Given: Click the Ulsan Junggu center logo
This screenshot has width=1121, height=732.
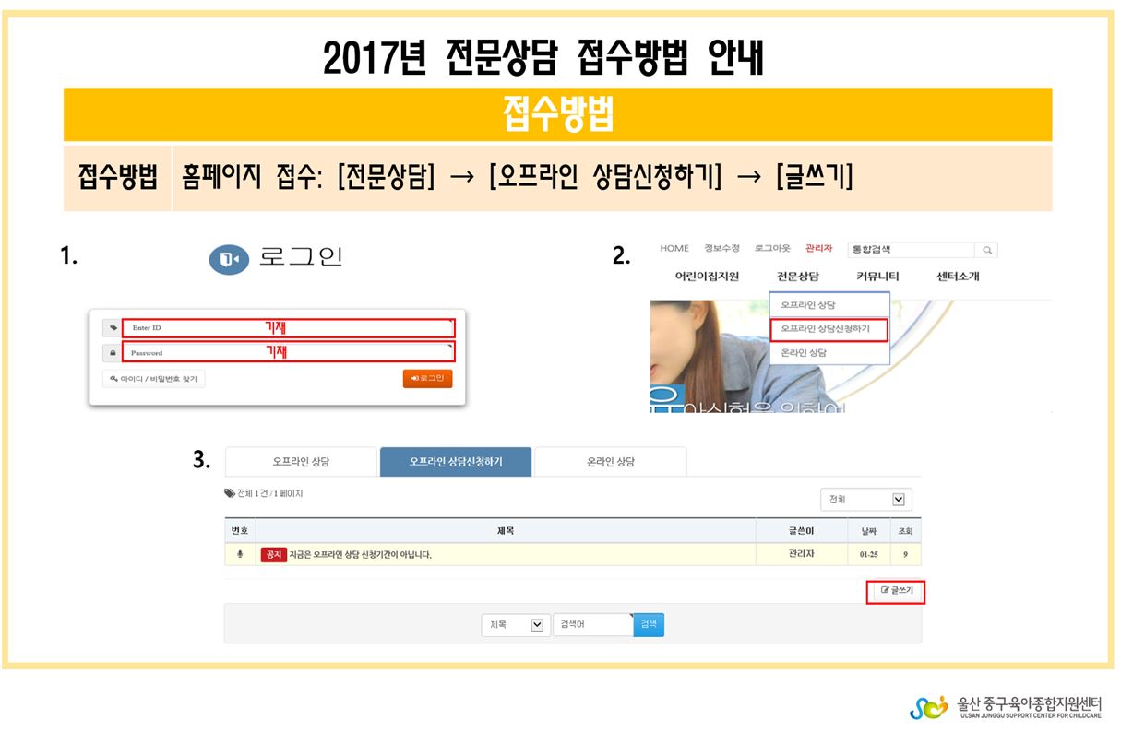Looking at the screenshot, I should 926,708.
